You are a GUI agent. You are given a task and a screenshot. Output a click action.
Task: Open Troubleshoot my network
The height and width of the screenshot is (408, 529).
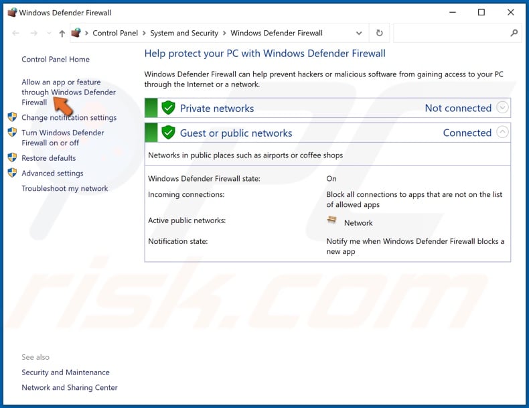click(65, 188)
